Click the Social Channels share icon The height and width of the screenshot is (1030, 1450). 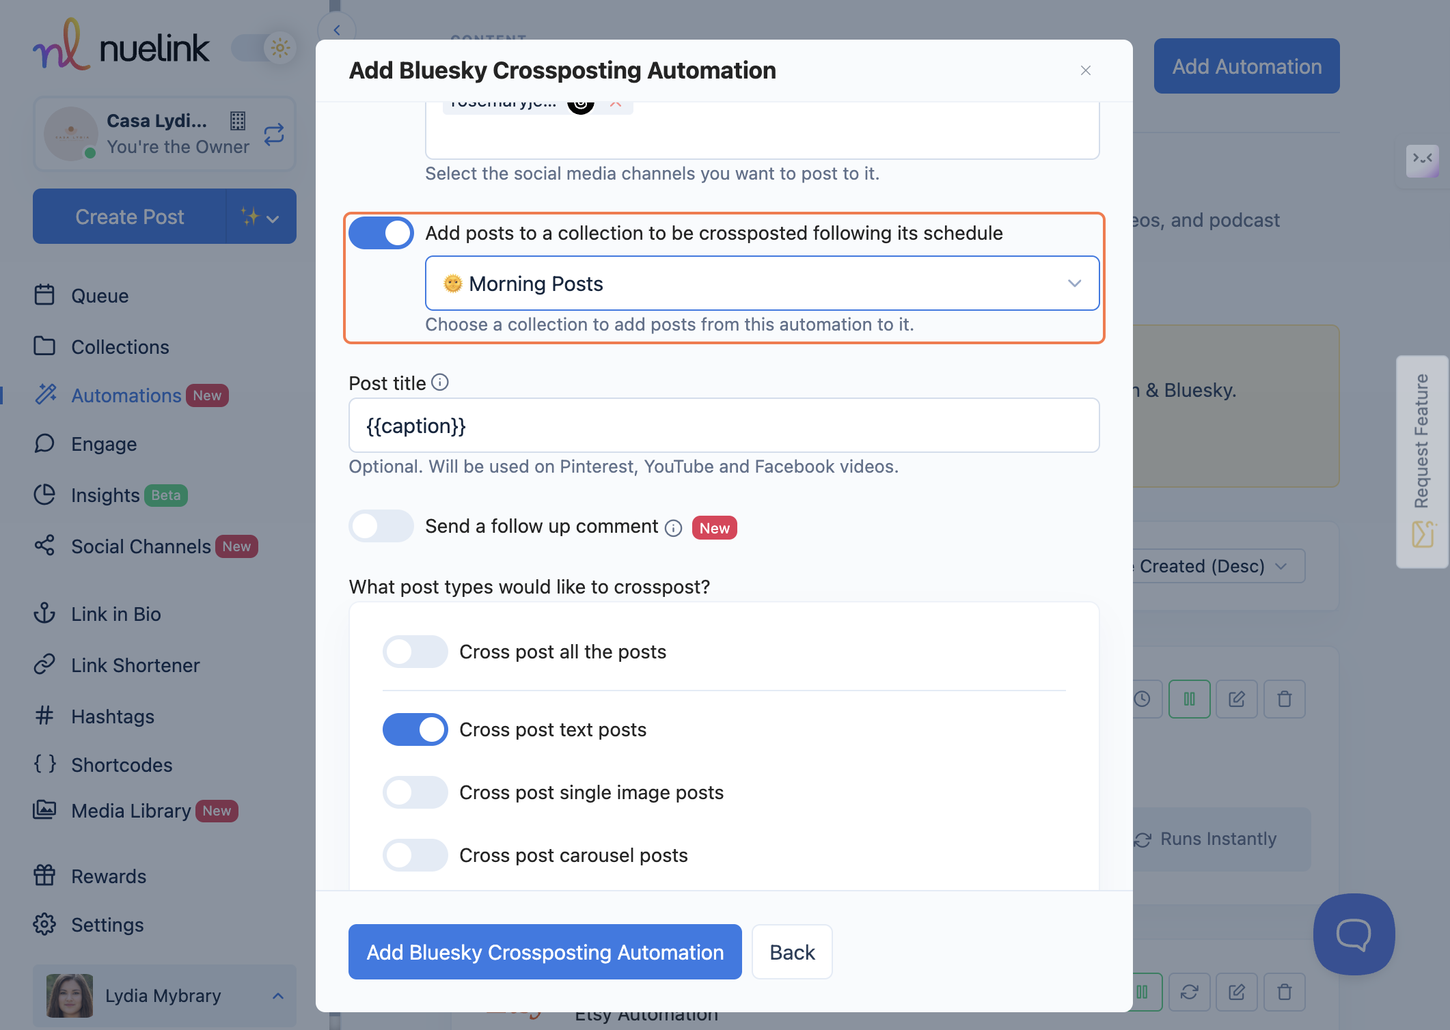44,545
